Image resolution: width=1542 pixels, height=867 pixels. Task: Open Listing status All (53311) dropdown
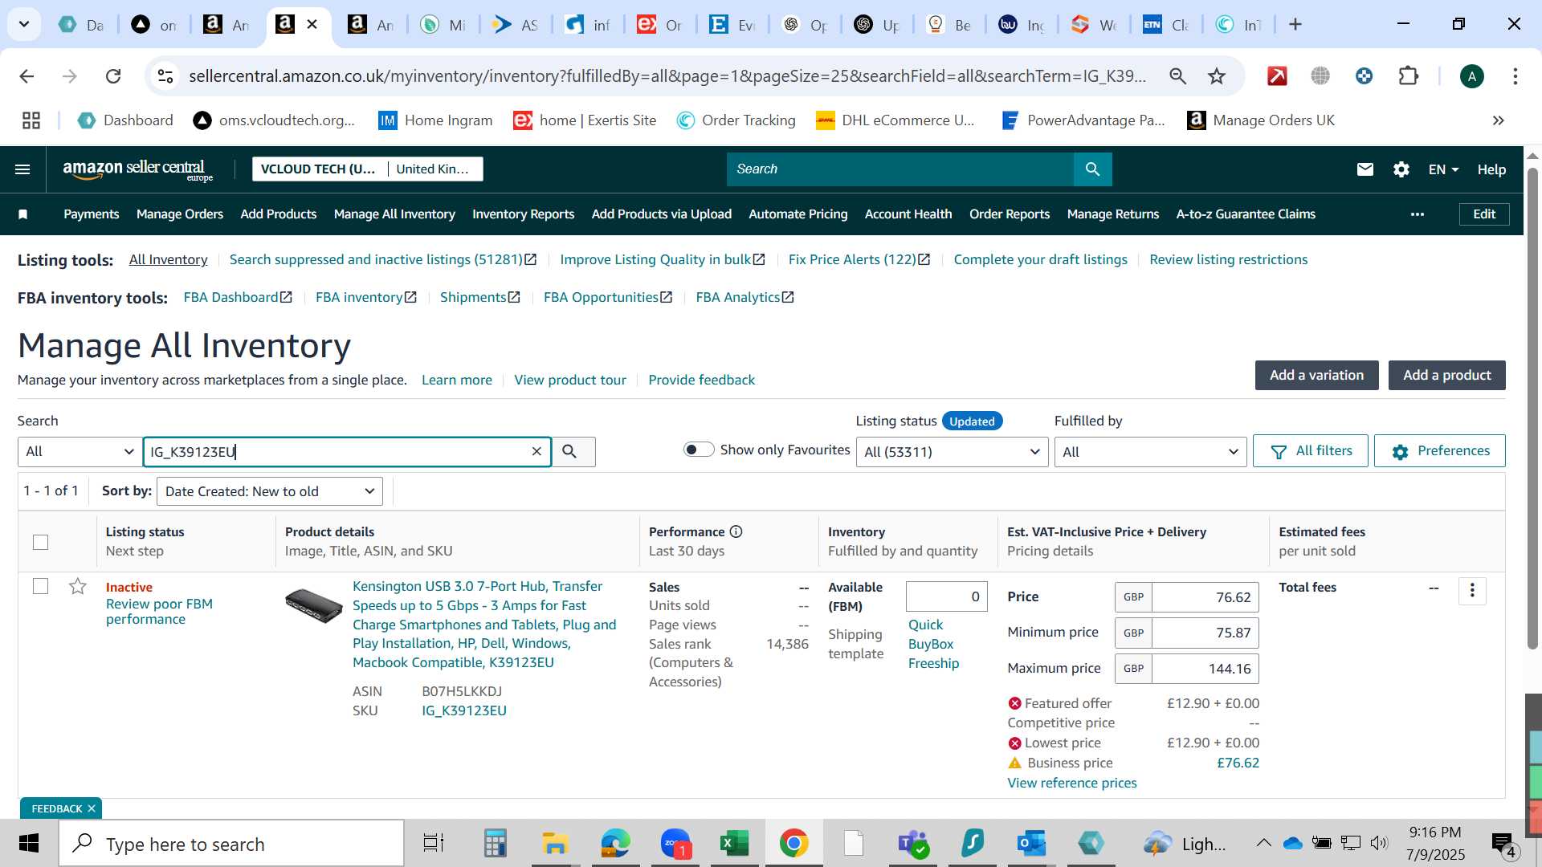pyautogui.click(x=953, y=452)
